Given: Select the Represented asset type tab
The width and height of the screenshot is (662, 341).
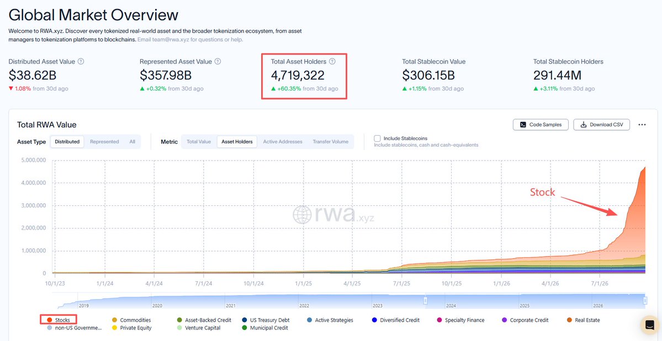Looking at the screenshot, I should [104, 142].
